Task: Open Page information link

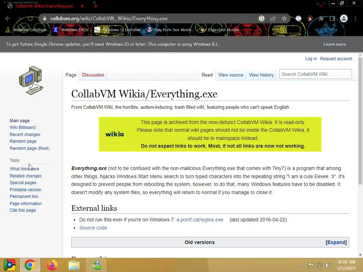Action: [26, 204]
